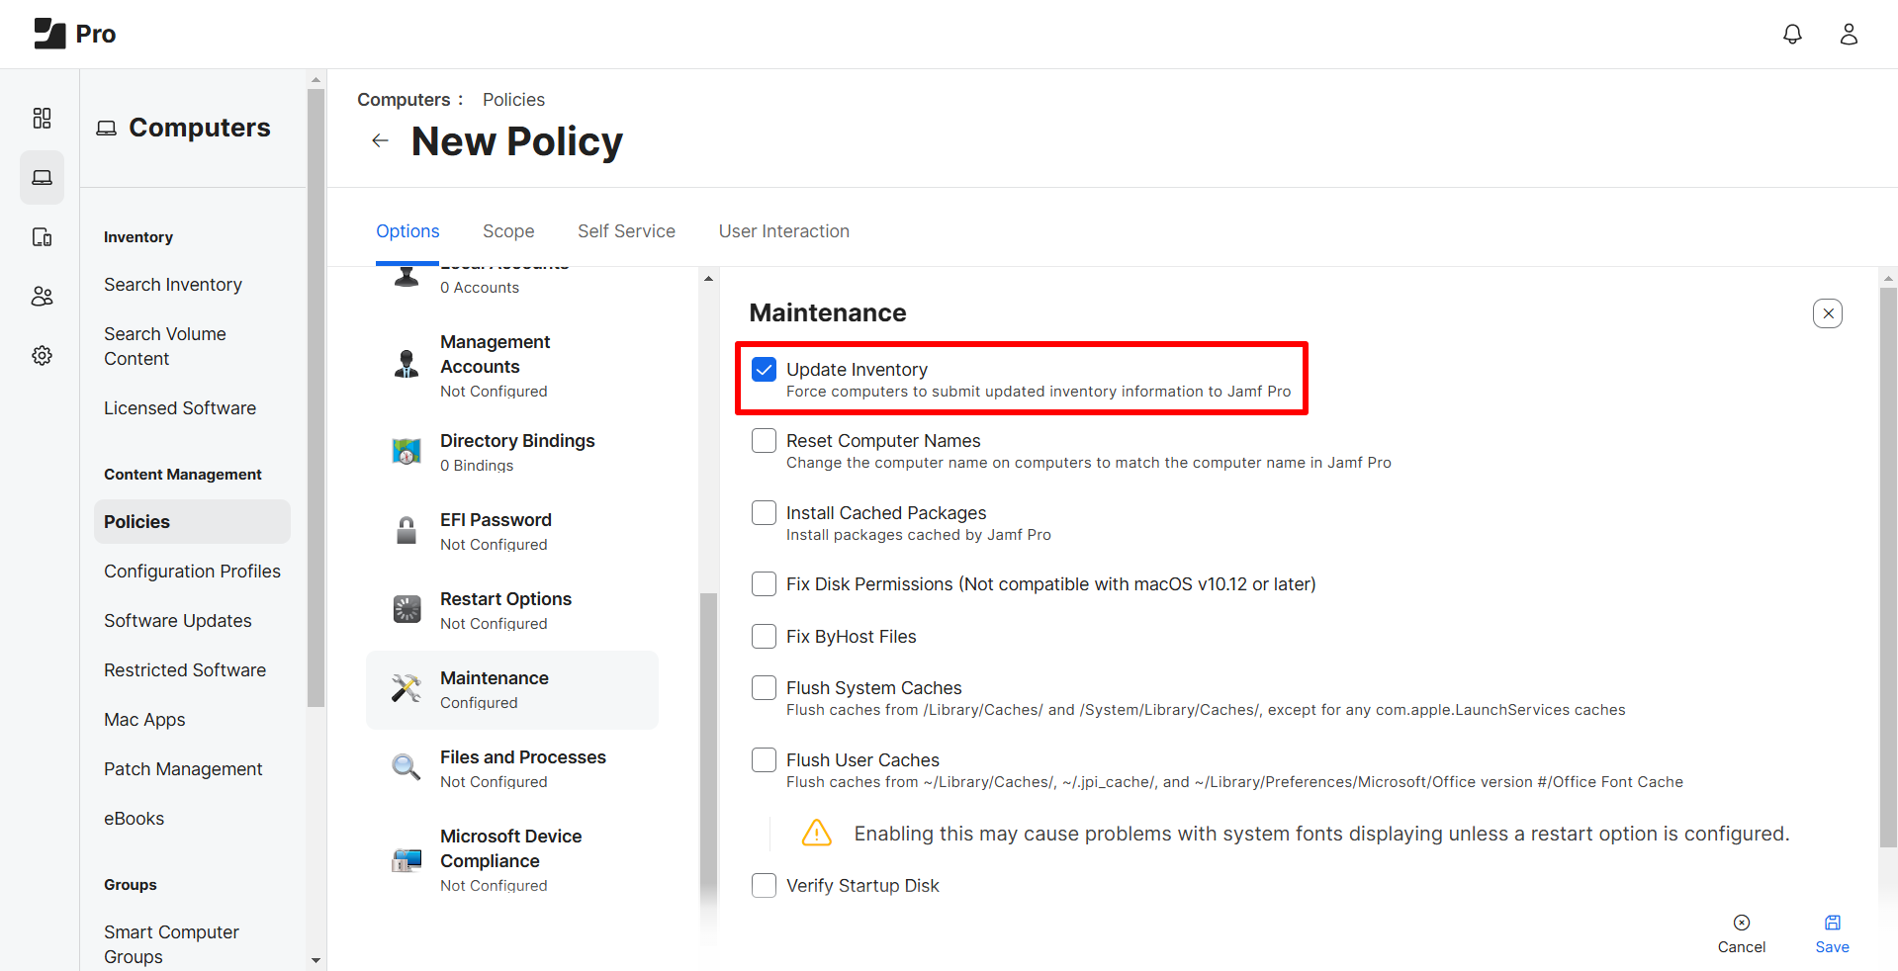The image size is (1898, 971).
Task: Go to the User Interaction tab
Action: 783,231
